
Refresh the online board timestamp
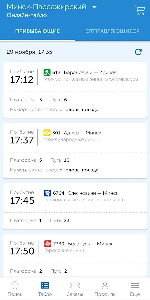[x=138, y=52]
